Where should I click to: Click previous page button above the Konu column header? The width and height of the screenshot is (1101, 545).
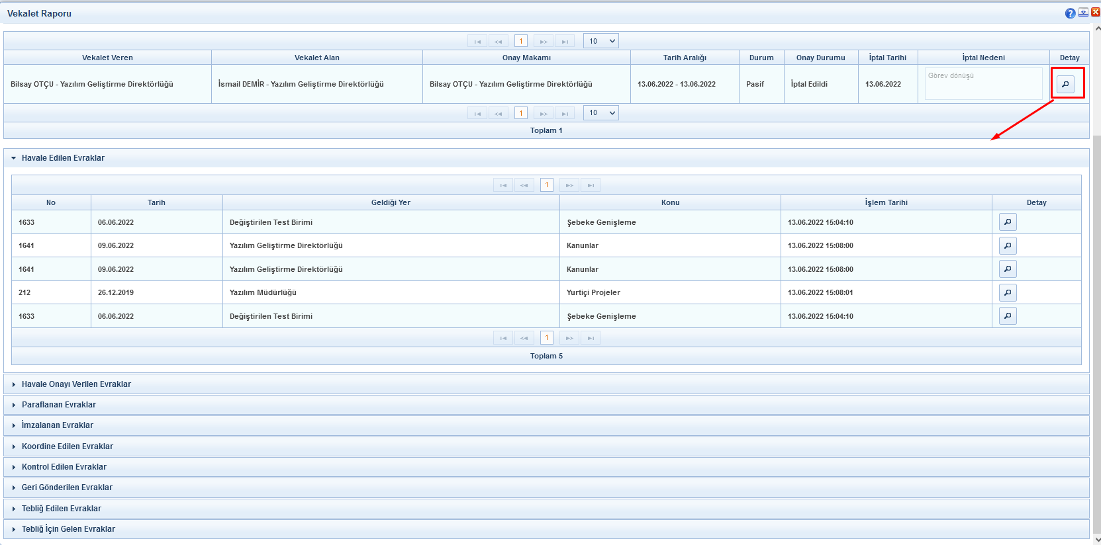point(524,185)
